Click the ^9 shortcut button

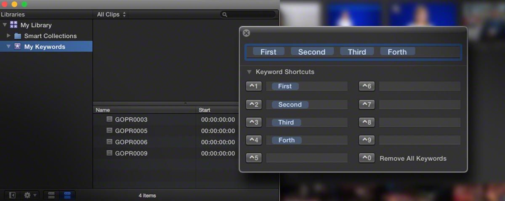point(367,140)
